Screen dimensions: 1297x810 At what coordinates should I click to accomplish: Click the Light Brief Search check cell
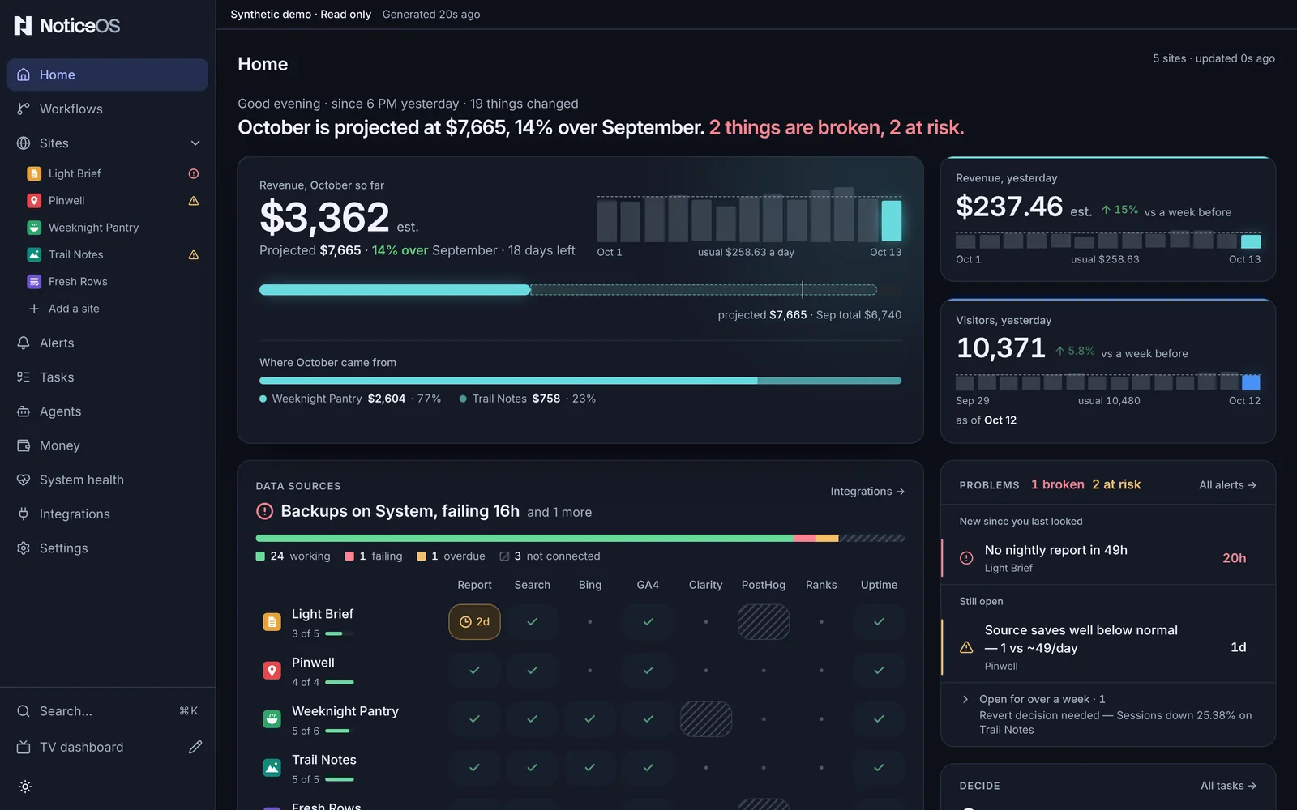pos(533,622)
